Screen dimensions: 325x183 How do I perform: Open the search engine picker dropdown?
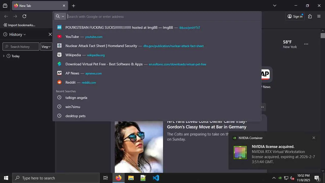coord(60,16)
